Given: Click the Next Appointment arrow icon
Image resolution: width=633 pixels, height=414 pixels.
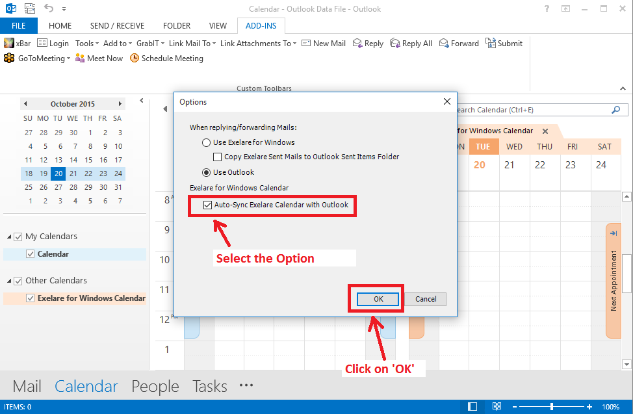Looking at the screenshot, I should 614,233.
